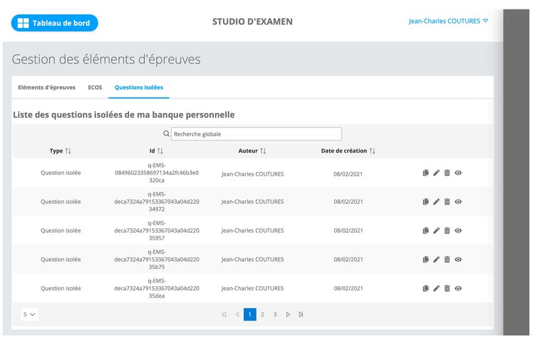The image size is (533, 340).
Task: Open the ECOS tab
Action: [95, 87]
